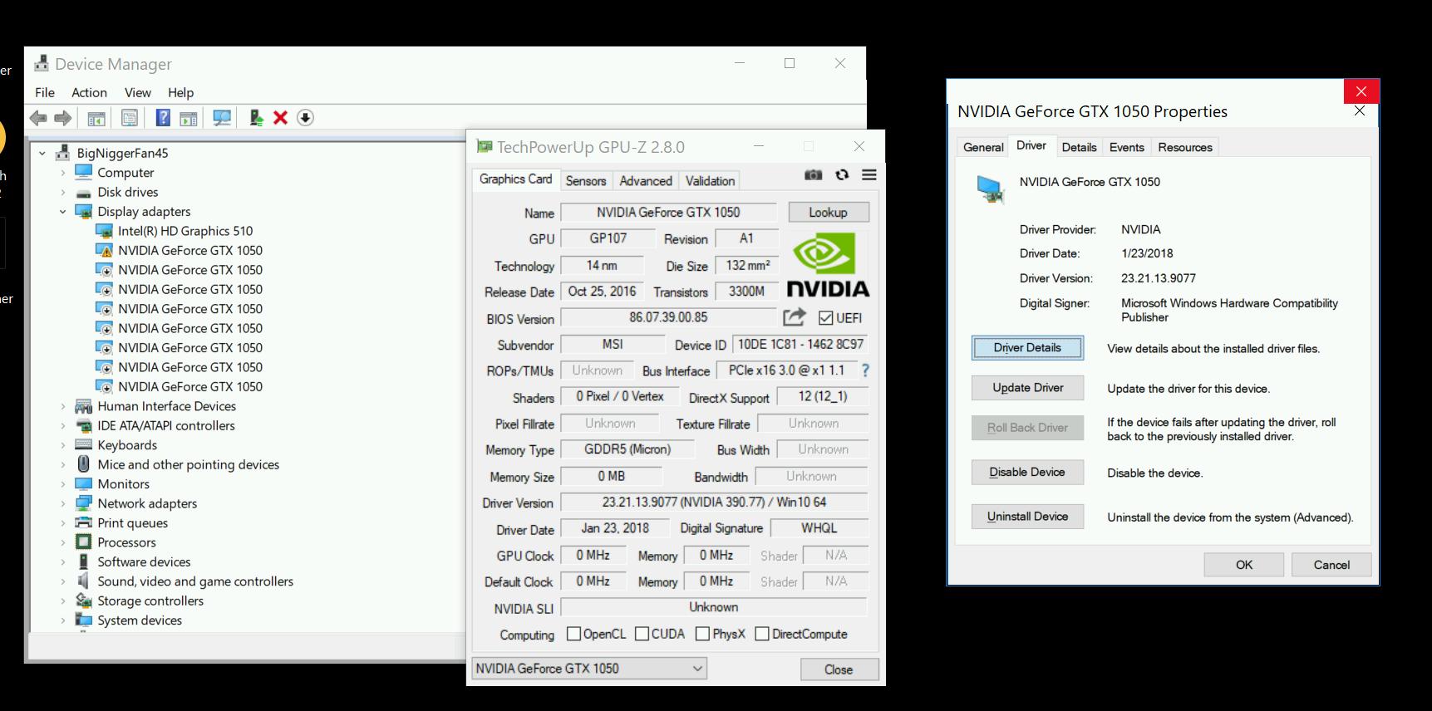Click the NVIDIA logo in GPU-Z

click(828, 265)
